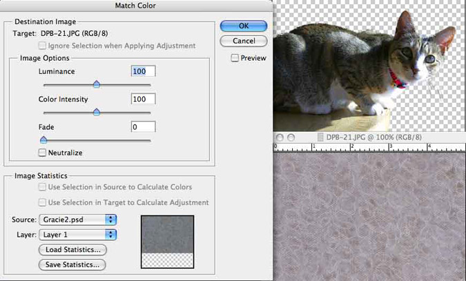Click the first round button of DPB-21.JPG window

pyautogui.click(x=280, y=137)
